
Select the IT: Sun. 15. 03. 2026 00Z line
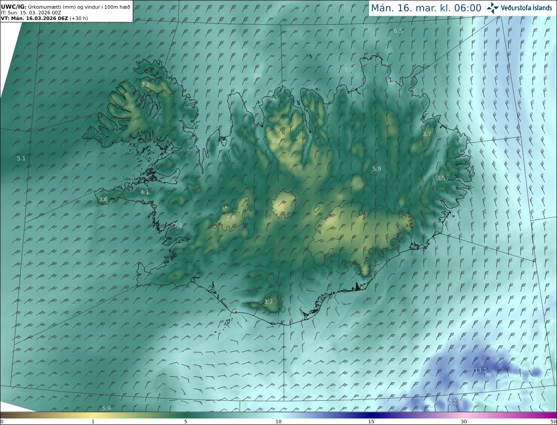[31, 13]
